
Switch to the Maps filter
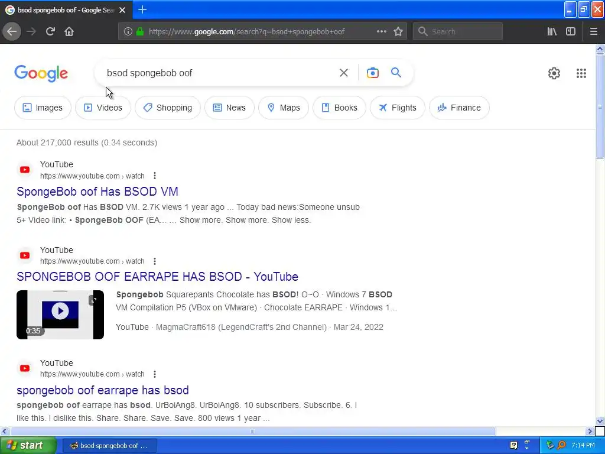pos(284,108)
